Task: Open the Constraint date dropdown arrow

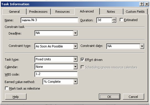Action: [142, 46]
